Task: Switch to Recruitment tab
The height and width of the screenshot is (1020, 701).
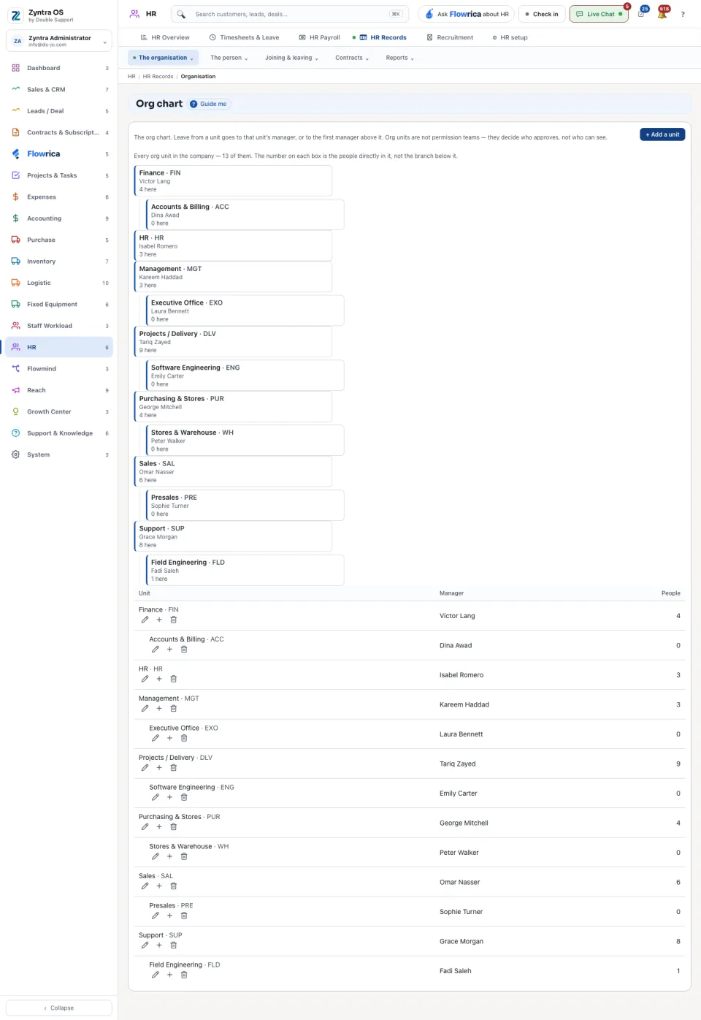Action: coord(450,37)
